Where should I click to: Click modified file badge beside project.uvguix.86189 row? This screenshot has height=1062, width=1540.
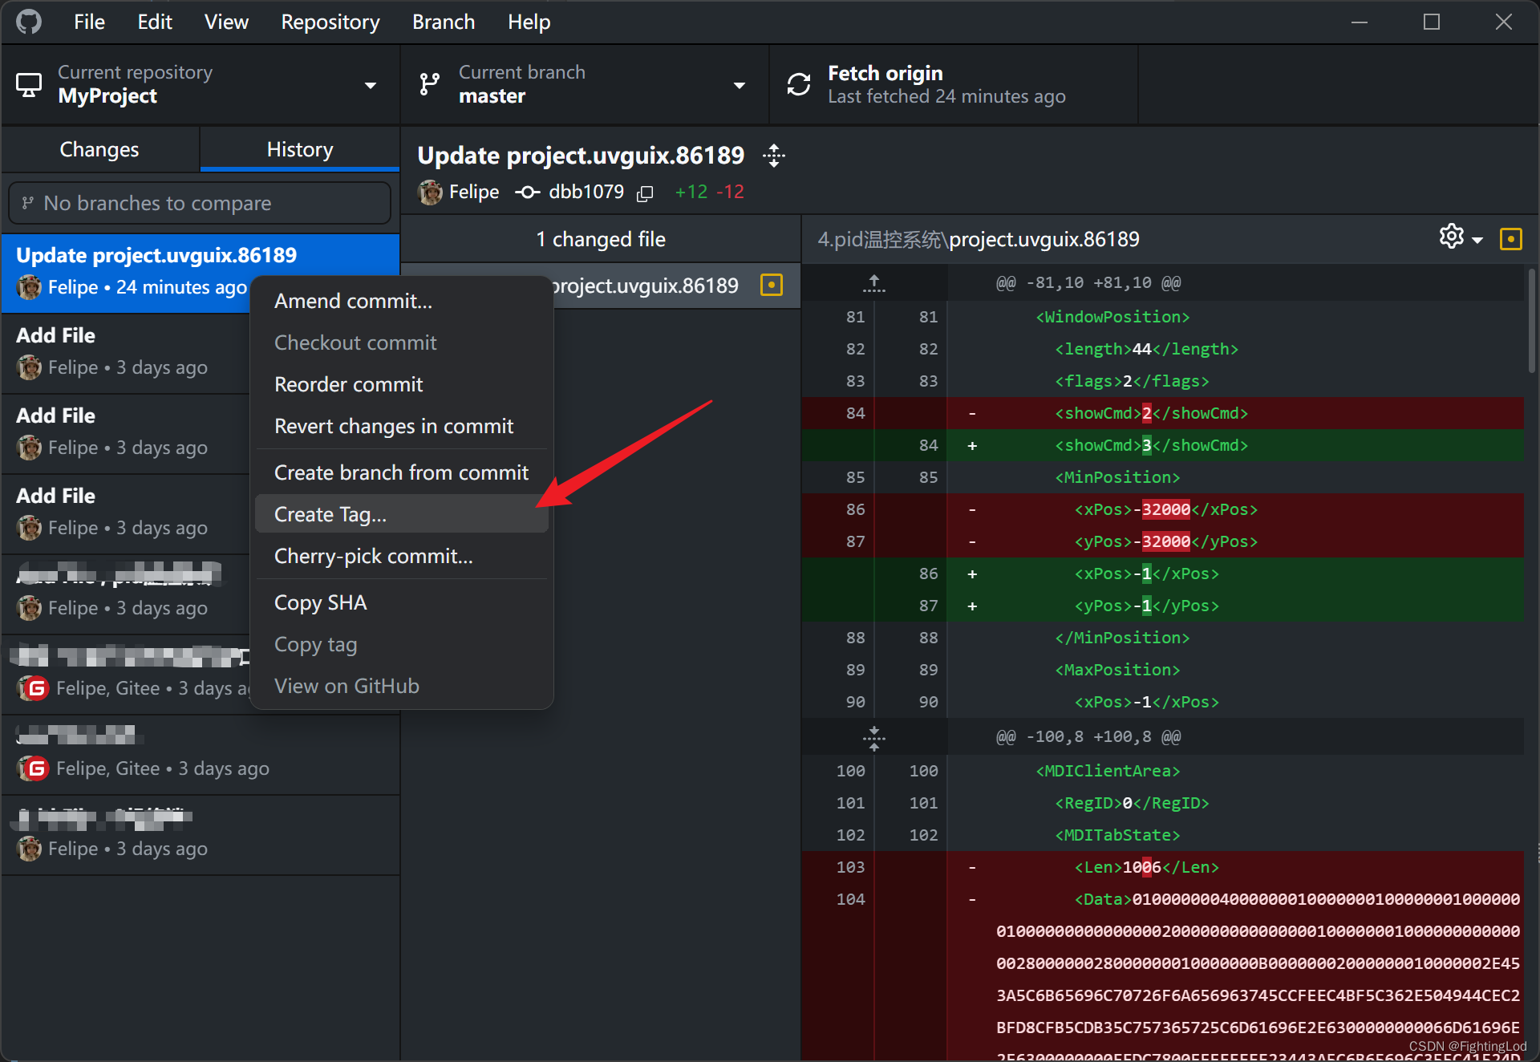(x=772, y=285)
